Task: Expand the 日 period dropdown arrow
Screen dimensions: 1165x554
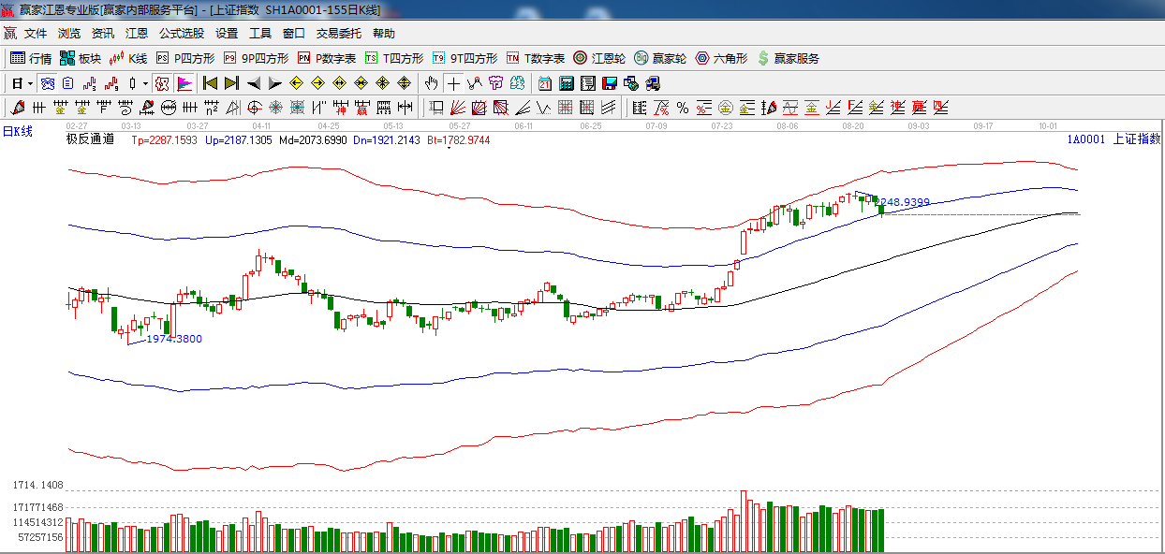Action: 29,83
